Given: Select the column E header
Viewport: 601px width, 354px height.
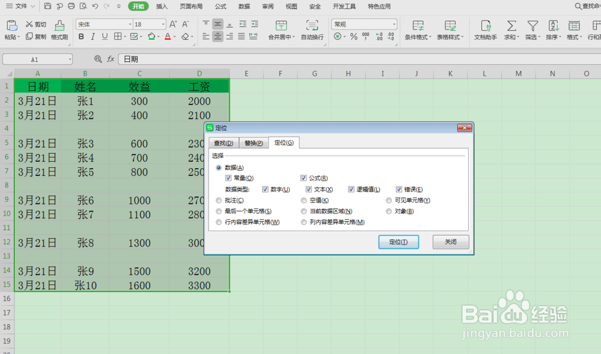Looking at the screenshot, I should (246, 73).
